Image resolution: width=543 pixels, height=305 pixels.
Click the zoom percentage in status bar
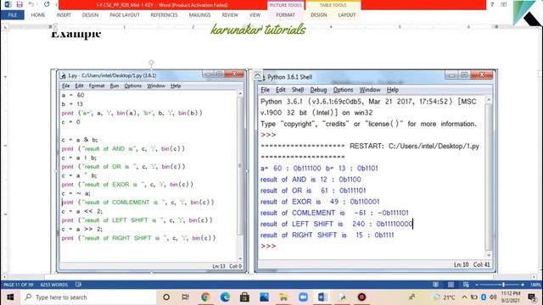tap(535, 285)
